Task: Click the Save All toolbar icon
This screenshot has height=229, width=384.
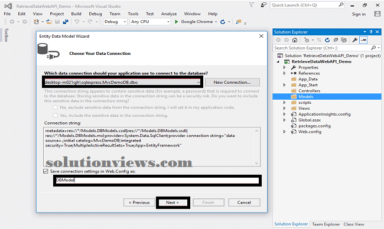Action: click(x=66, y=22)
